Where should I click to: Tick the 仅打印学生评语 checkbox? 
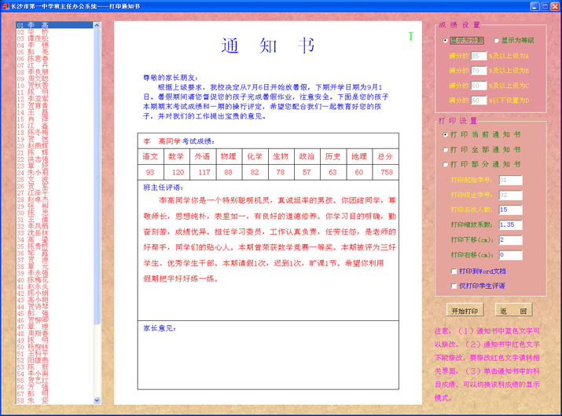pyautogui.click(x=454, y=286)
